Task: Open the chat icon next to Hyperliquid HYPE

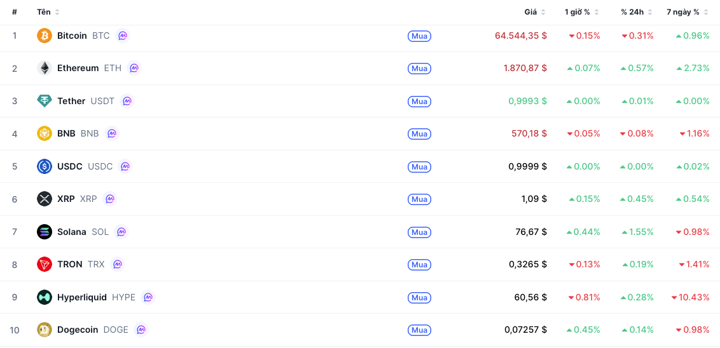Action: point(148,297)
